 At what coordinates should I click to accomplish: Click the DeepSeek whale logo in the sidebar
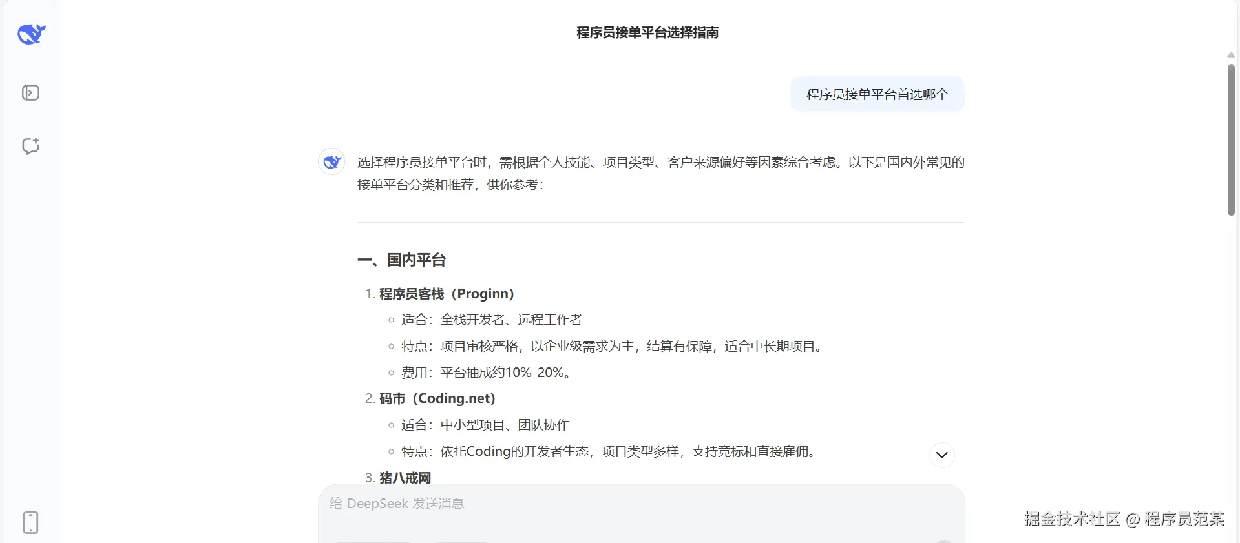click(31, 34)
